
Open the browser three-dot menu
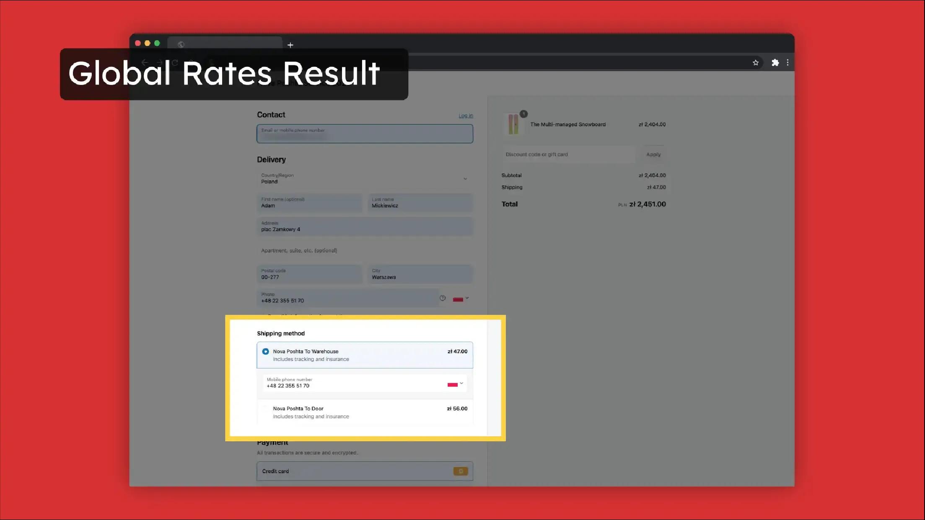(x=788, y=62)
